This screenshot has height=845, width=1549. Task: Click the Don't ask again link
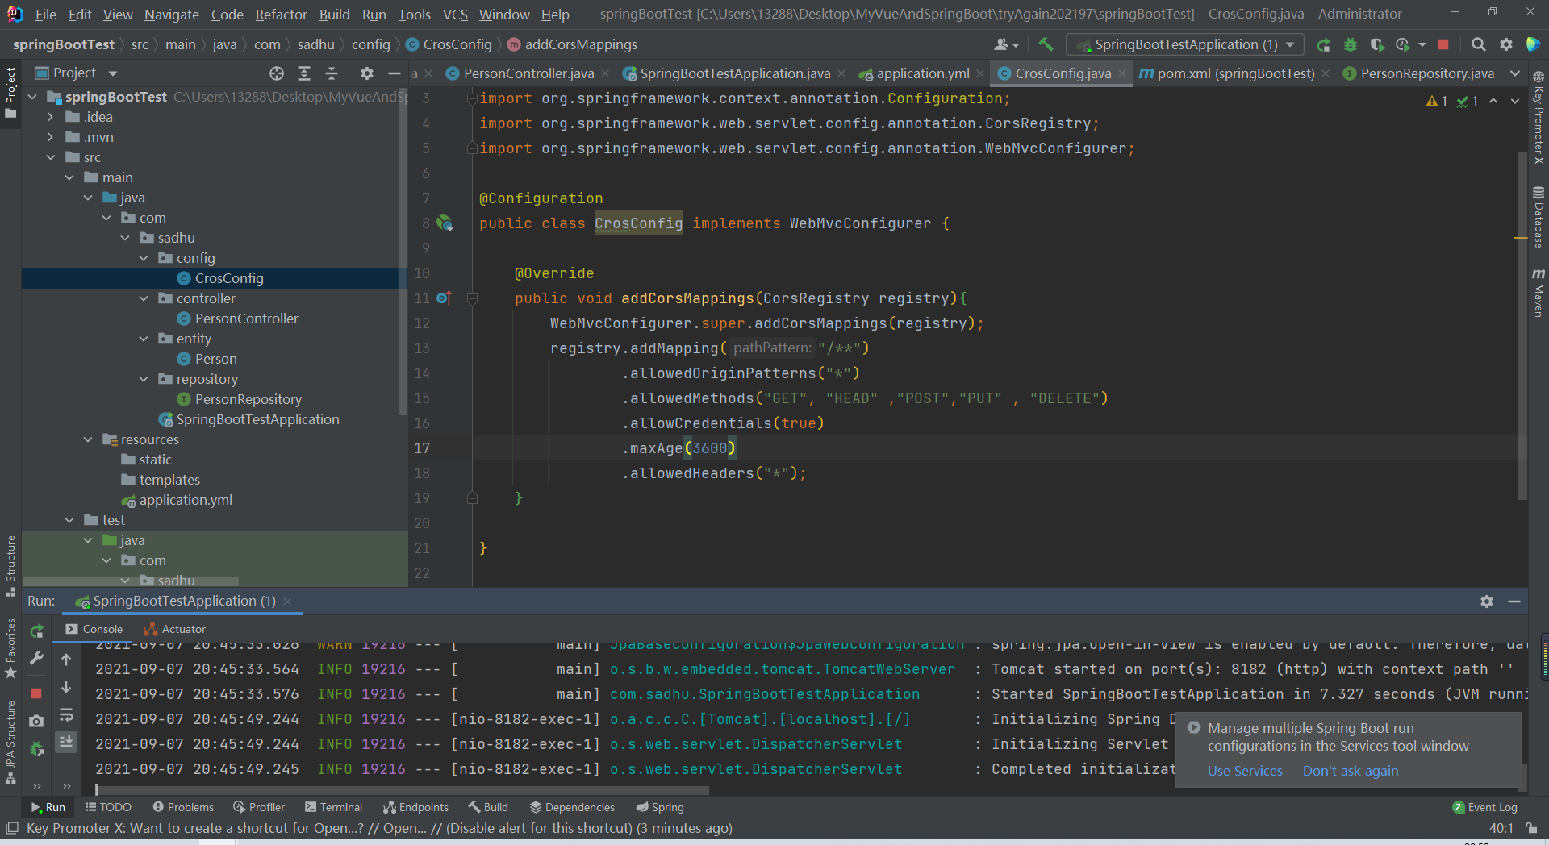pos(1351,771)
